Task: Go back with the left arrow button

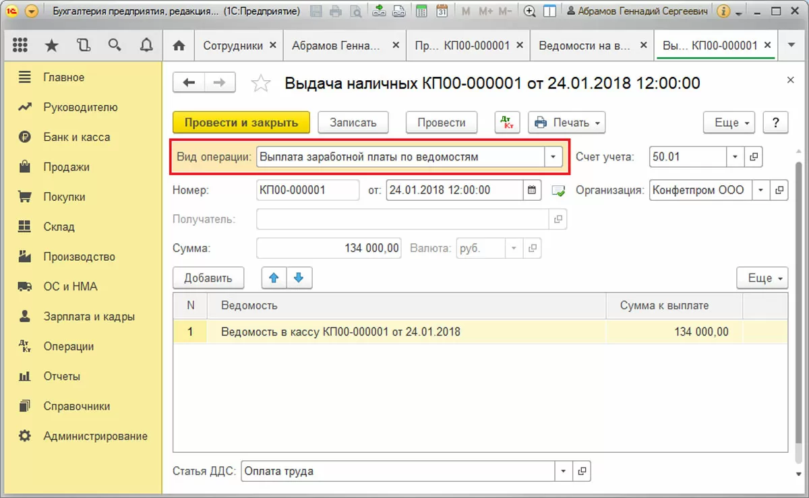Action: pos(189,82)
